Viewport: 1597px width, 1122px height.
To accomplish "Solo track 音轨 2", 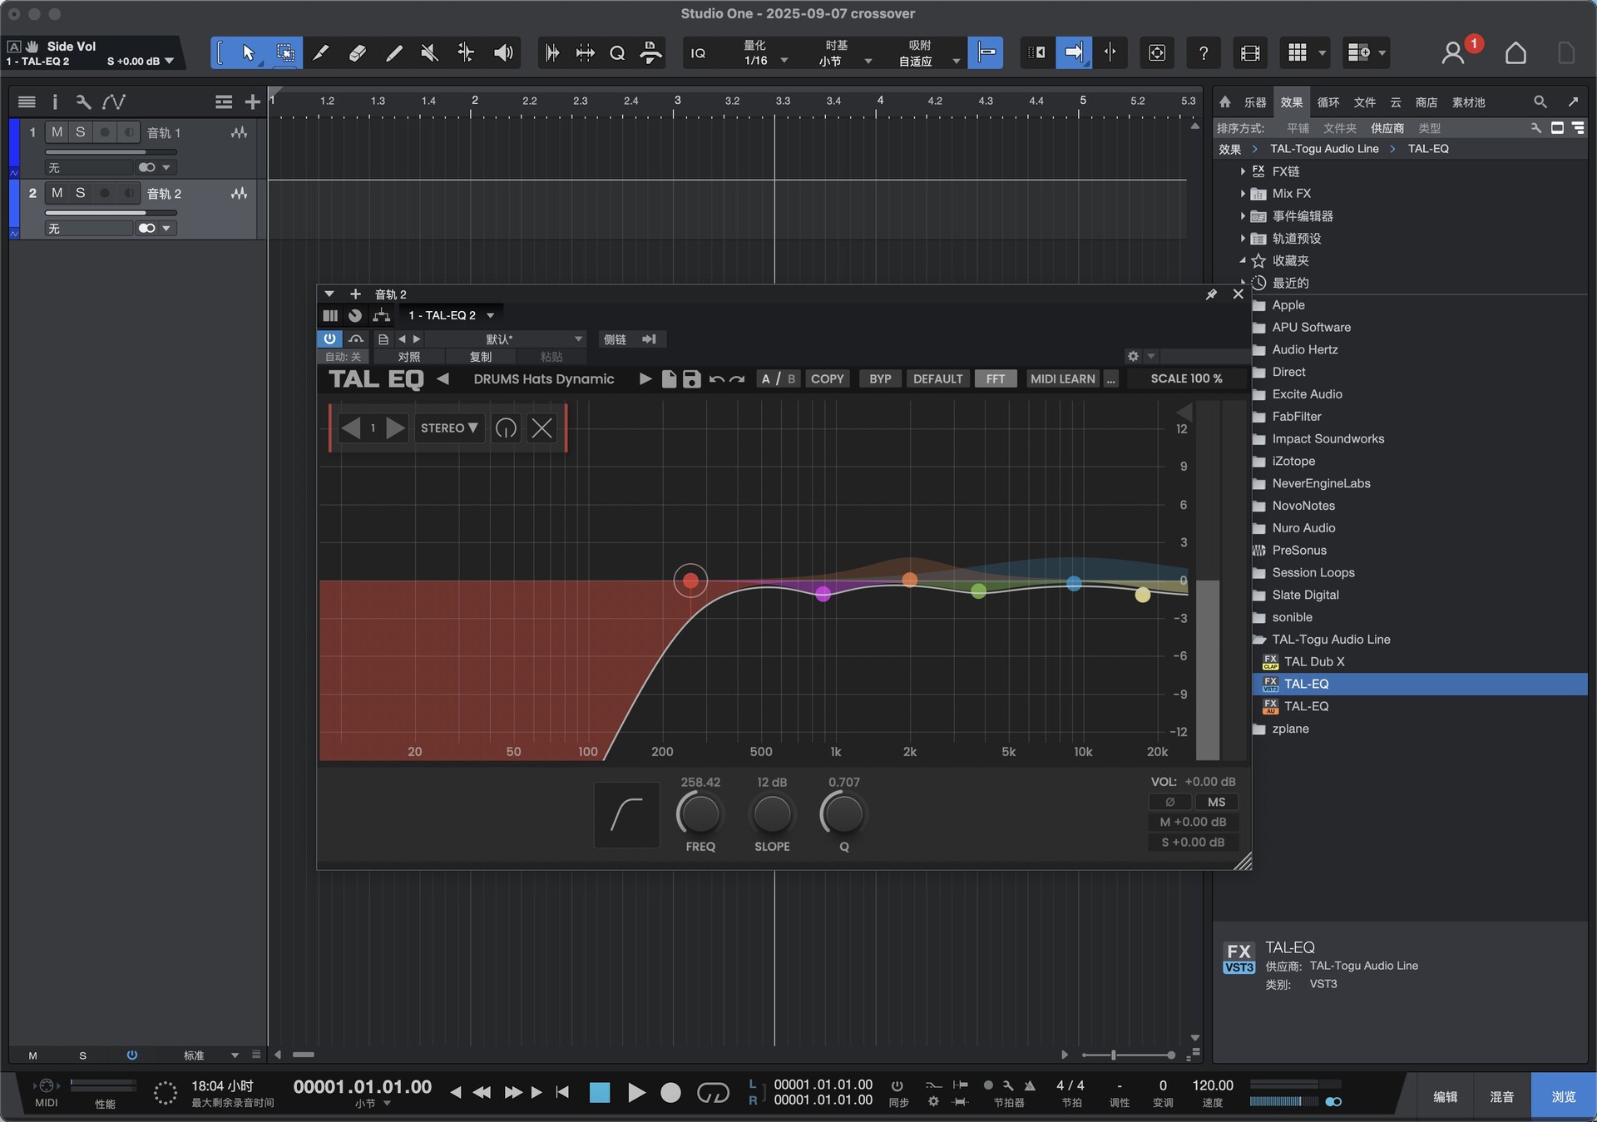I will pos(80,193).
